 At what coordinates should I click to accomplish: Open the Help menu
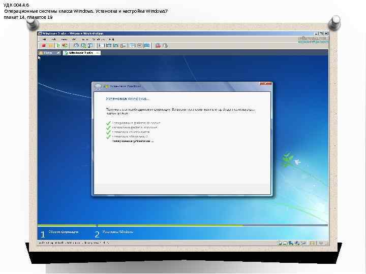tap(111, 39)
